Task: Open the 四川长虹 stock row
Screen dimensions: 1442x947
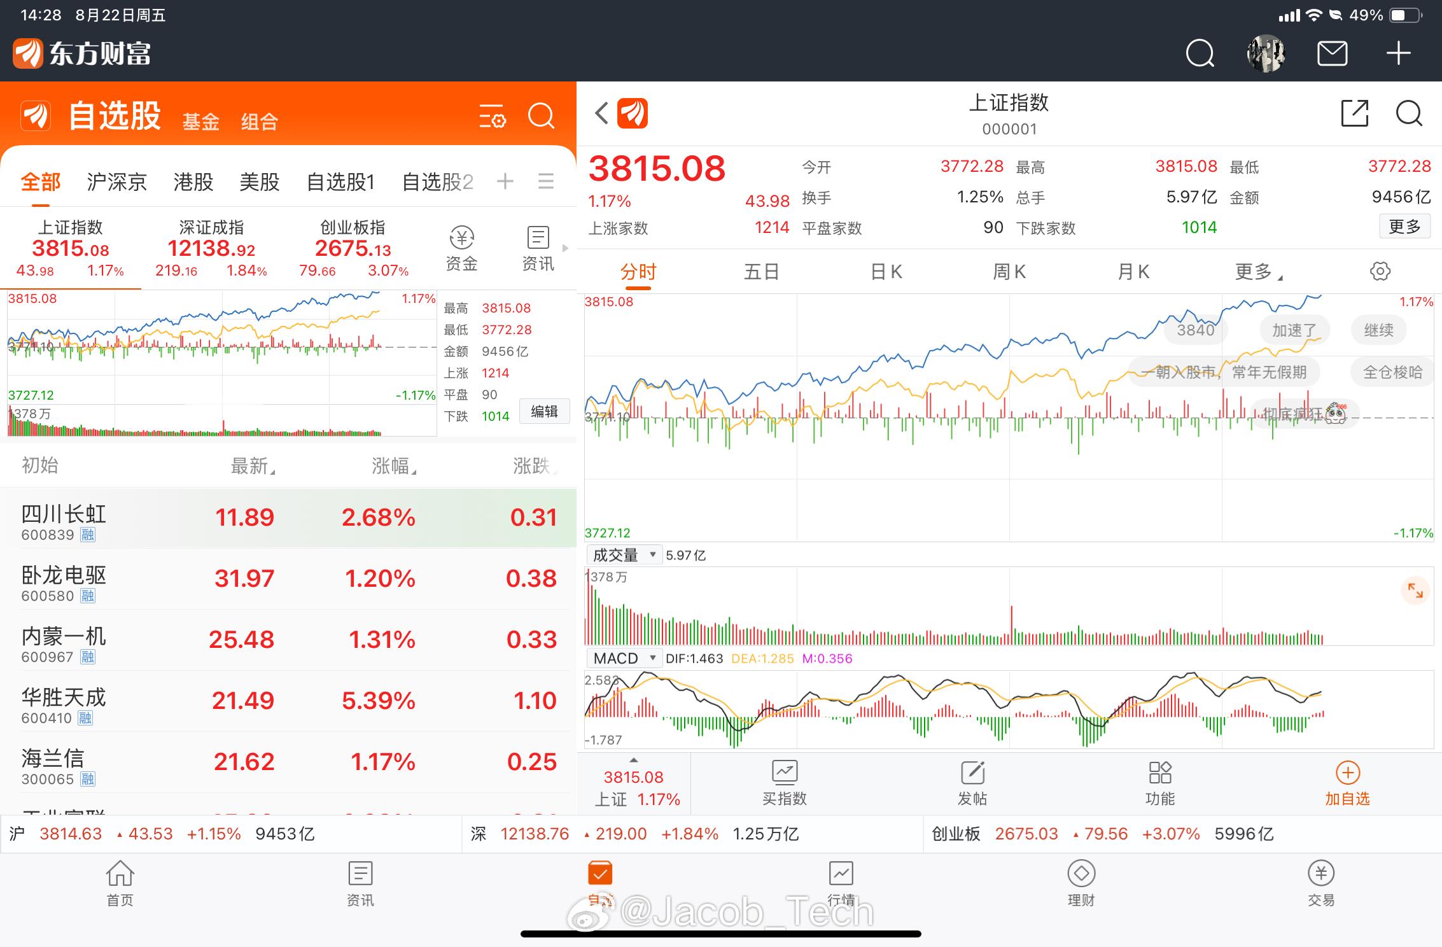Action: point(288,518)
